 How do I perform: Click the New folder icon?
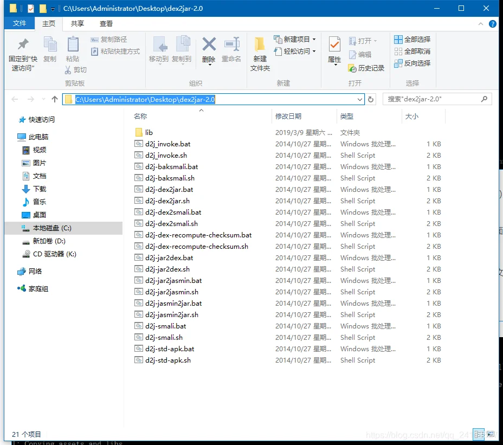[x=260, y=44]
